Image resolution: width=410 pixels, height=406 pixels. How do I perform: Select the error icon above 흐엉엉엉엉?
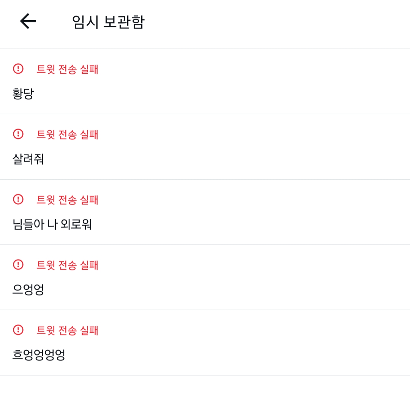point(18,330)
